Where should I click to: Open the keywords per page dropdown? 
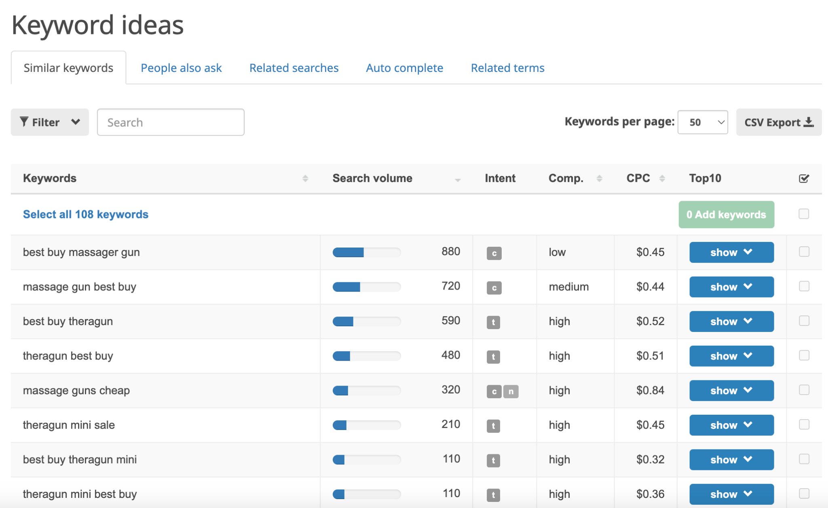pos(702,122)
